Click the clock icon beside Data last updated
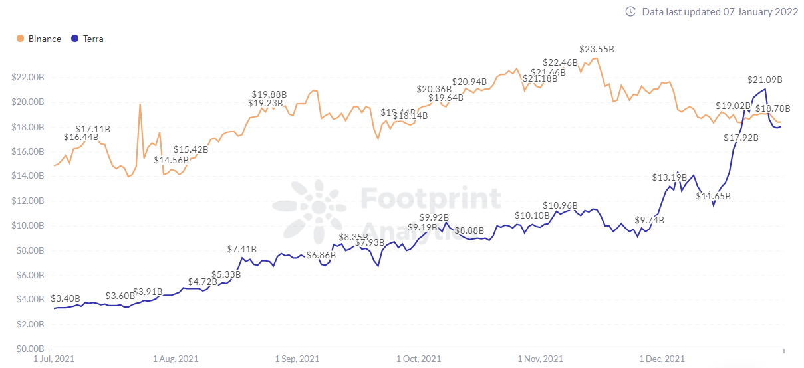The height and width of the screenshot is (368, 804). pyautogui.click(x=630, y=11)
